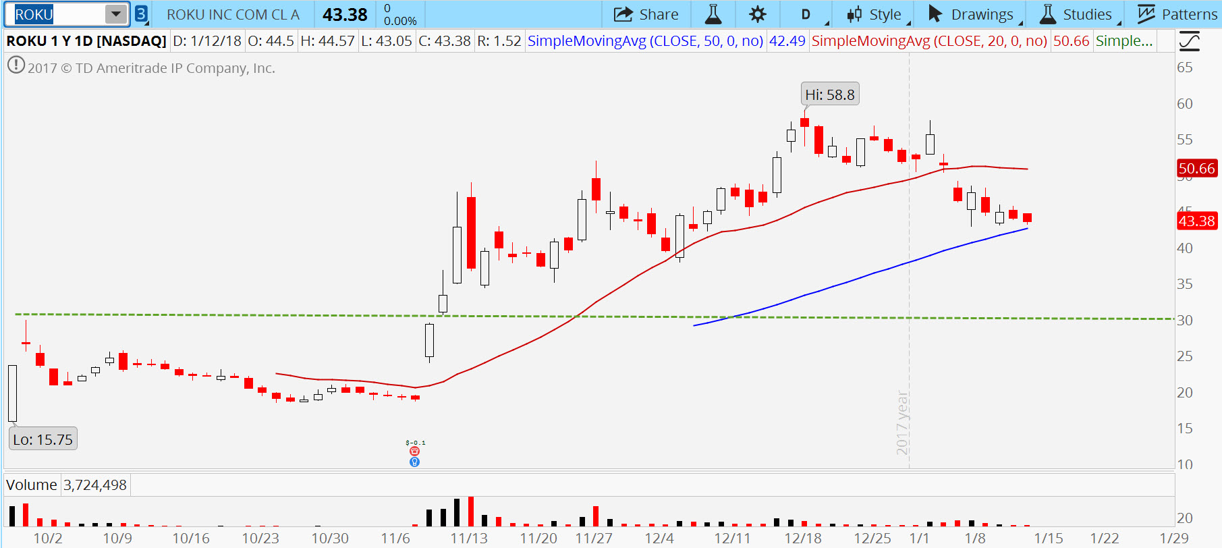Click the C: 43.38 close value
This screenshot has width=1222, height=548.
click(x=445, y=41)
